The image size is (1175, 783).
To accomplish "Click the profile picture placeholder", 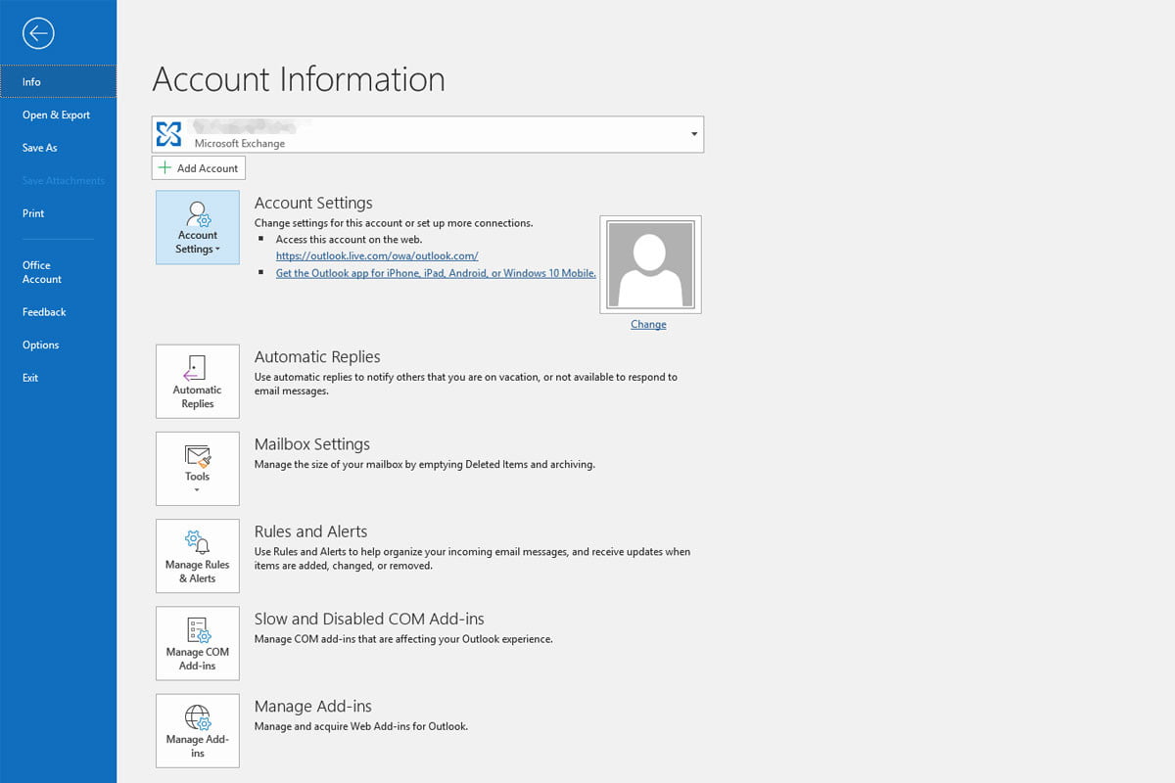I will (x=650, y=264).
